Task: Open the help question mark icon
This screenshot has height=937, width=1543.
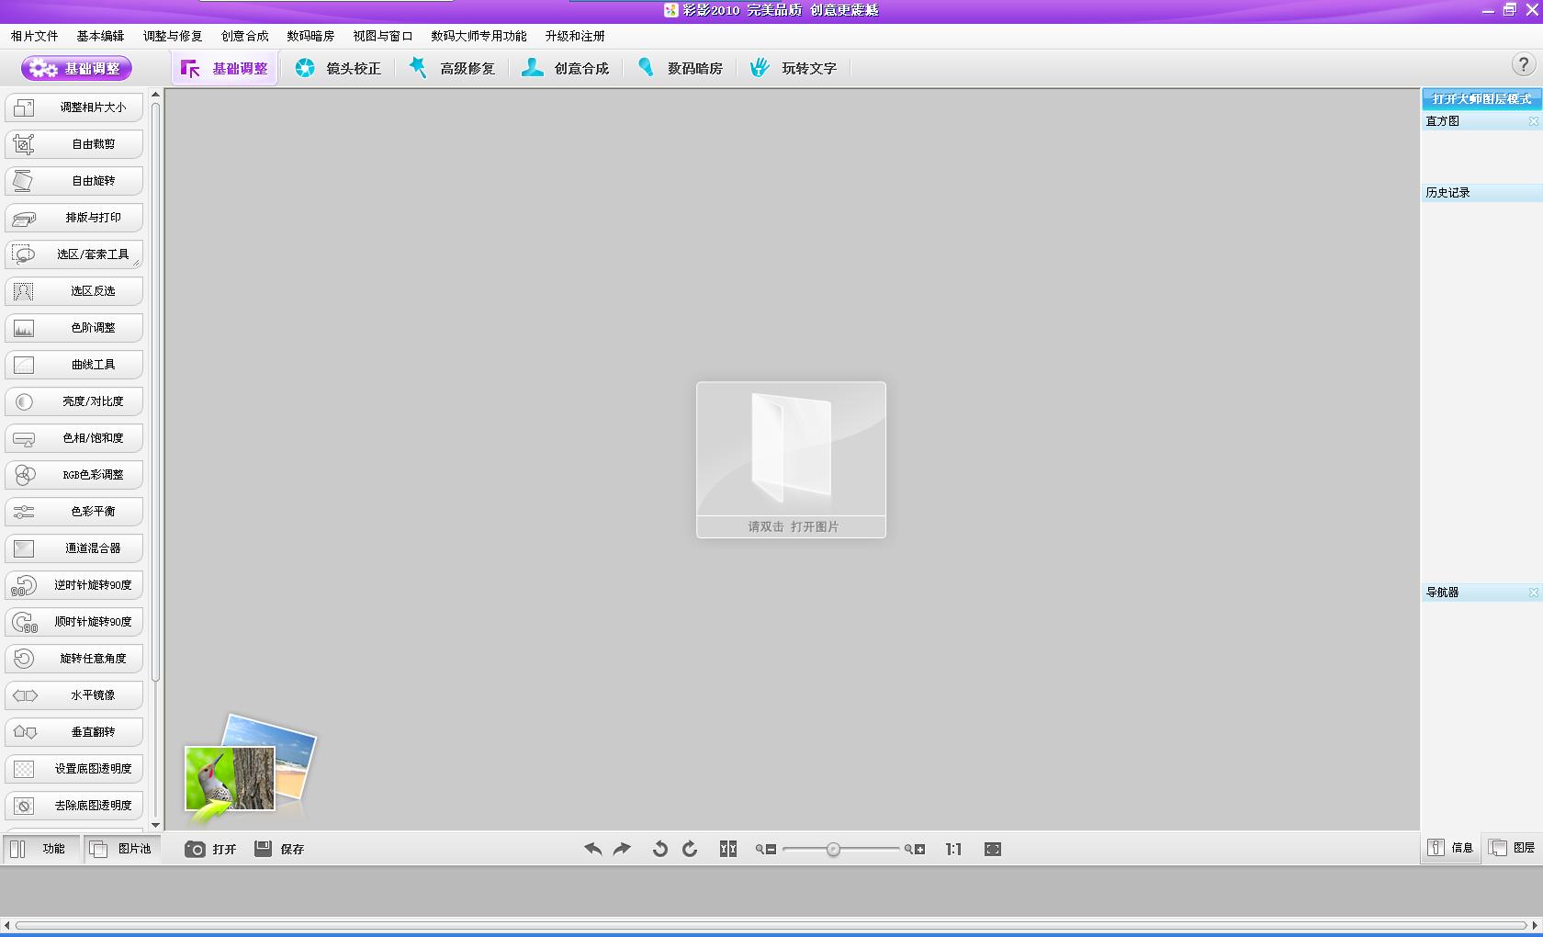Action: click(1523, 64)
